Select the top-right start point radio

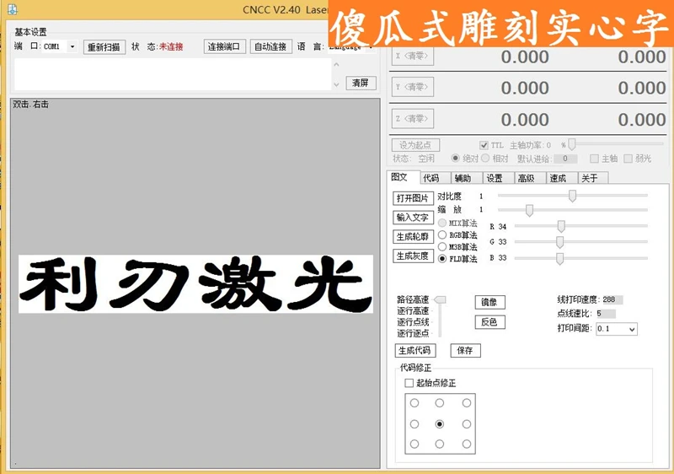[x=467, y=403]
